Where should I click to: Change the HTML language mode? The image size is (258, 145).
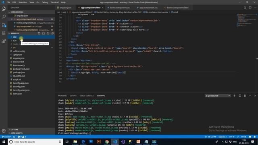[x=243, y=137]
